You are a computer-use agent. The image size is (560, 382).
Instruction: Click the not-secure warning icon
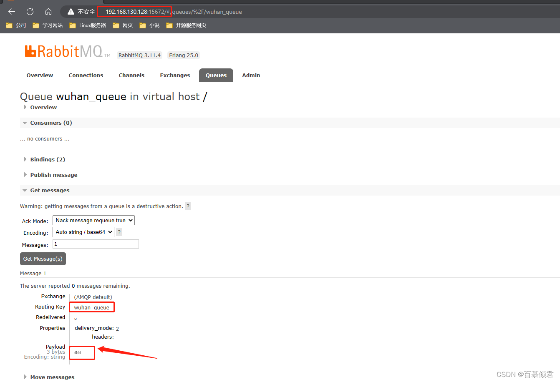point(71,12)
